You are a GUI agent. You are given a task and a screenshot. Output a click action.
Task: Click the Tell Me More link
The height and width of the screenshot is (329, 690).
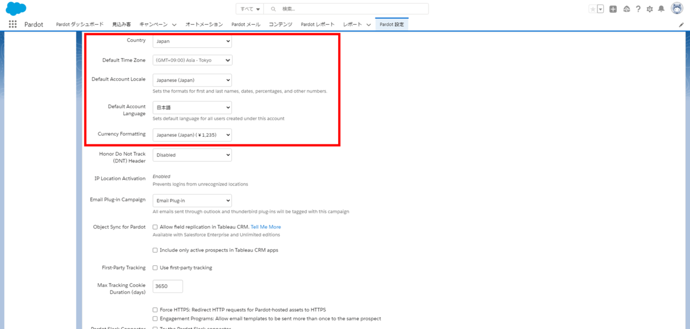266,227
